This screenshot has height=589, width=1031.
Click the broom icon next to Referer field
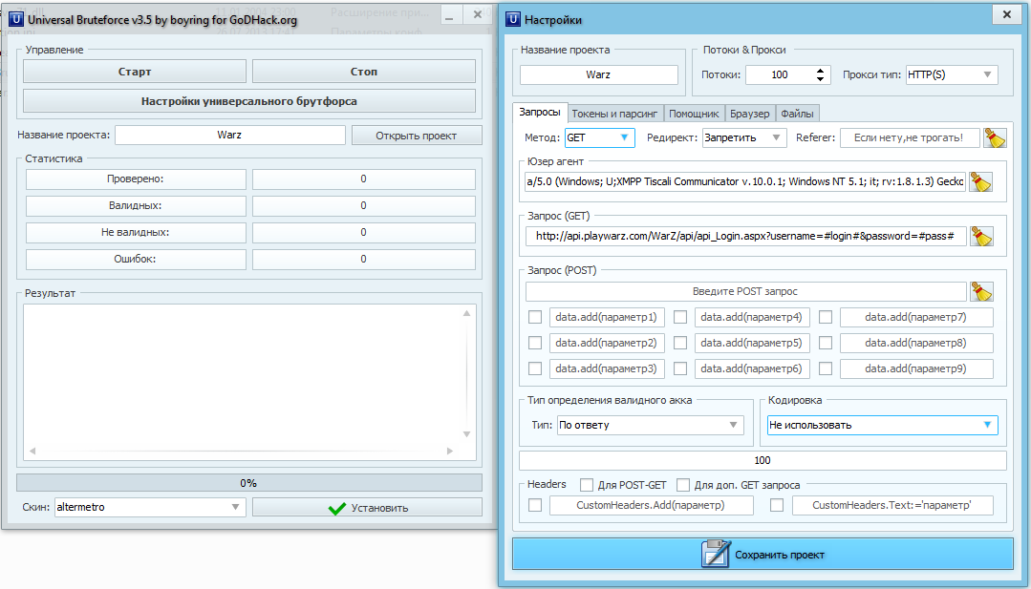(995, 138)
